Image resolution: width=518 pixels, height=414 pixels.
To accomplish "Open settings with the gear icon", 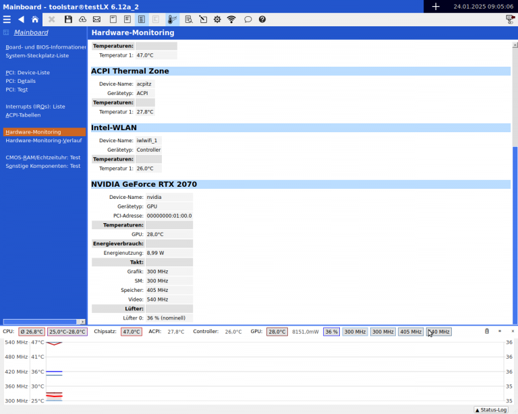I will (x=217, y=20).
